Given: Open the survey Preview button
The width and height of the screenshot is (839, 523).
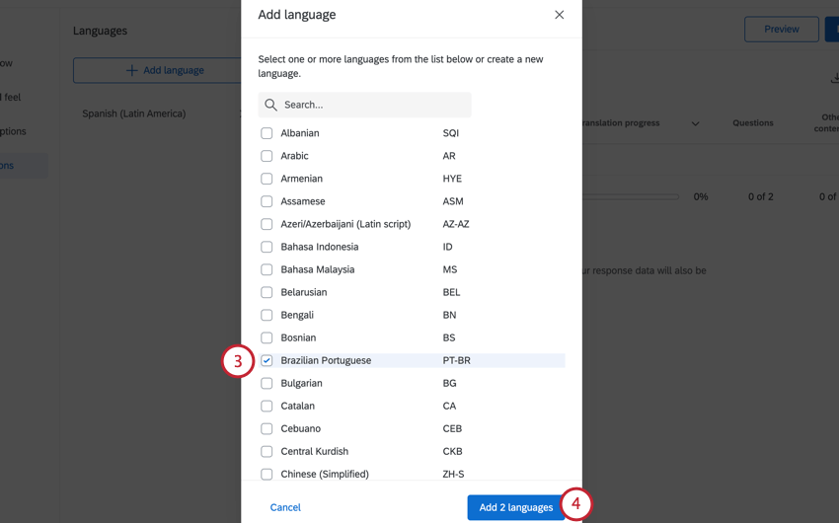Looking at the screenshot, I should coord(781,30).
